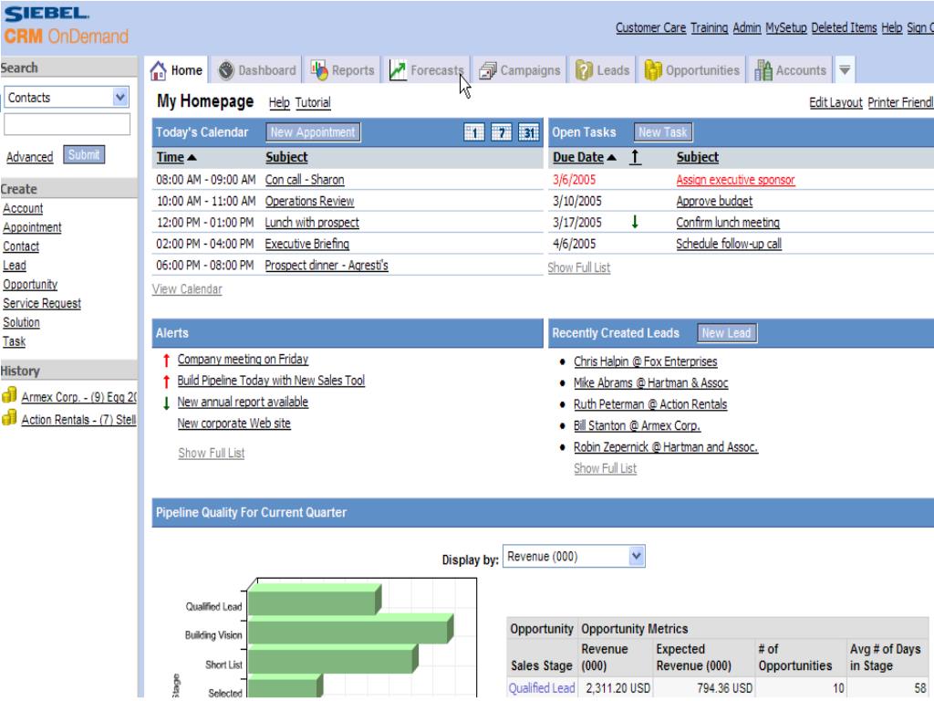Click the Dashboard gauge icon
Image resolution: width=934 pixels, height=701 pixels.
tap(226, 70)
